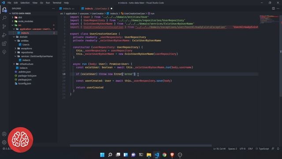The image size is (282, 159).
Task: Open the Search view in activity bar
Action: pyautogui.click(x=4, y=18)
